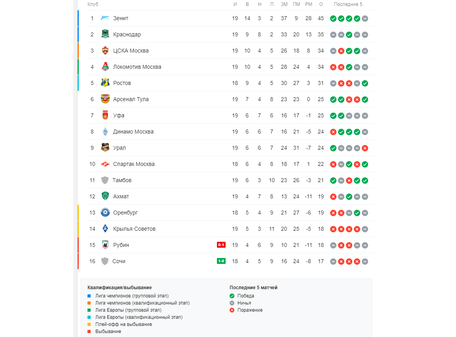Image resolution: width=456 pixels, height=337 pixels.
Task: Click the blue Лига чемпионов legend swatch
Action: [89, 296]
